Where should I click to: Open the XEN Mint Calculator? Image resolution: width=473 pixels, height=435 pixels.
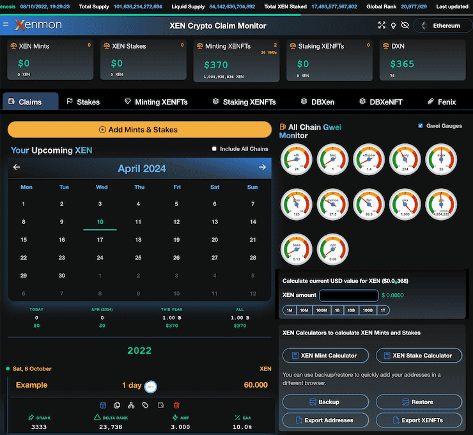pos(325,356)
